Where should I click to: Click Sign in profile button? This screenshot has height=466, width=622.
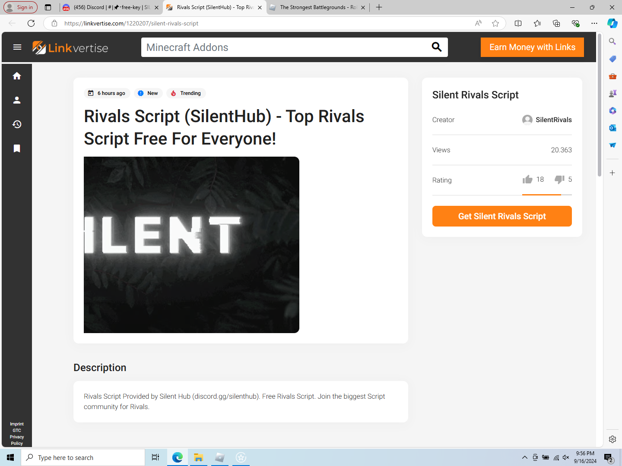coord(20,7)
